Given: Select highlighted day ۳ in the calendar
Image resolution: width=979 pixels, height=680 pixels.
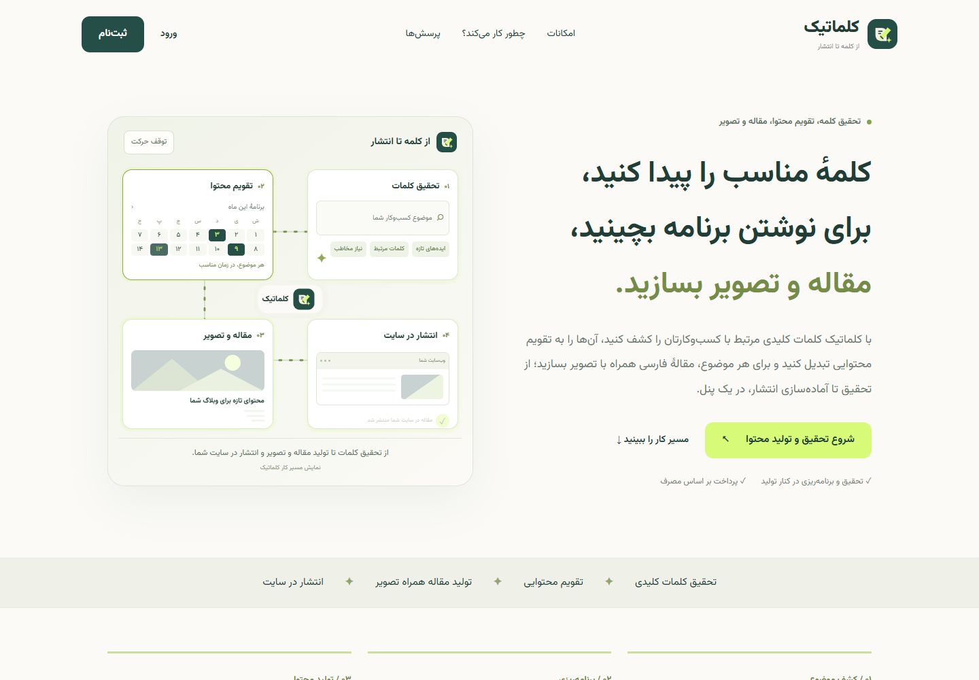Looking at the screenshot, I should pos(217,235).
